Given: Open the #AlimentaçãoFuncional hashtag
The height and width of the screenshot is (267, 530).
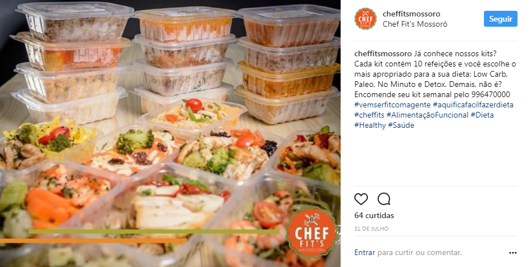Looking at the screenshot, I should (x=428, y=115).
